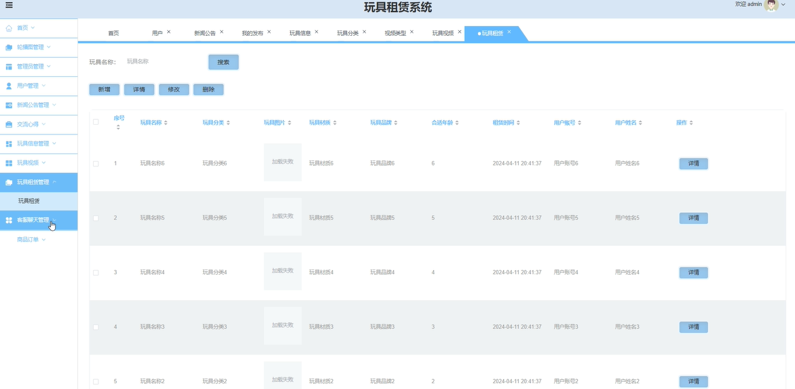The width and height of the screenshot is (795, 389).
Task: Focus the 玩具名称 search field
Action: click(x=162, y=61)
